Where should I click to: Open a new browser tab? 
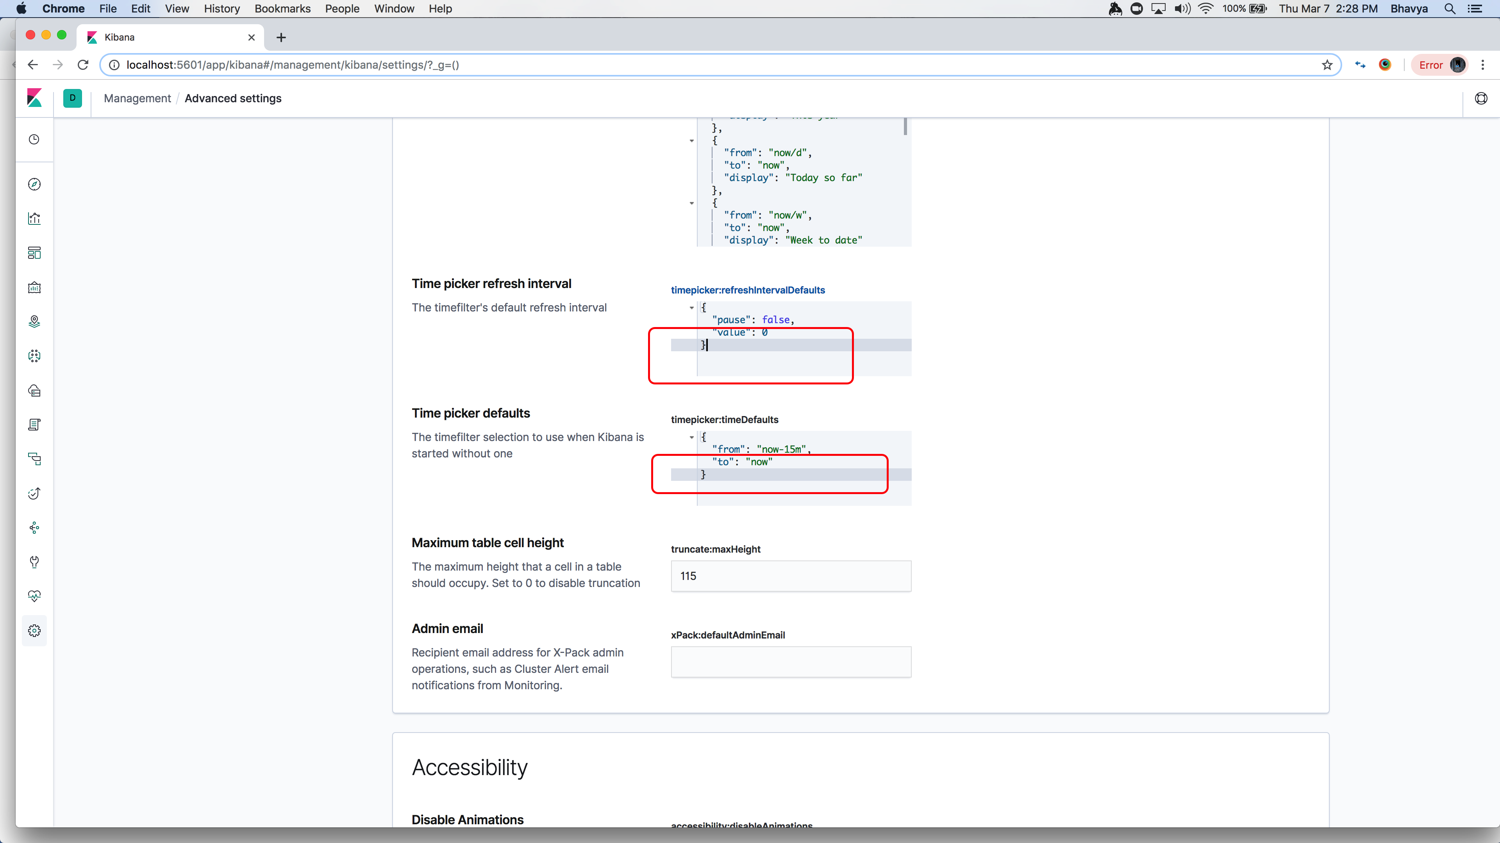click(281, 37)
